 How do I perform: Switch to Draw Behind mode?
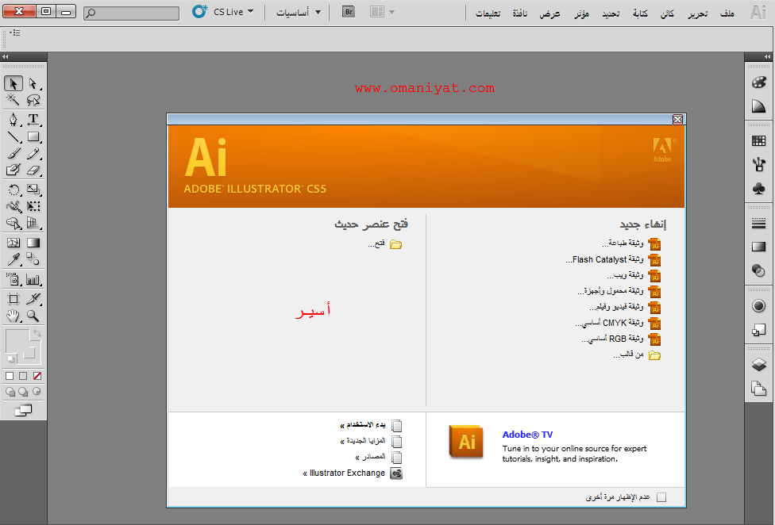click(x=23, y=392)
